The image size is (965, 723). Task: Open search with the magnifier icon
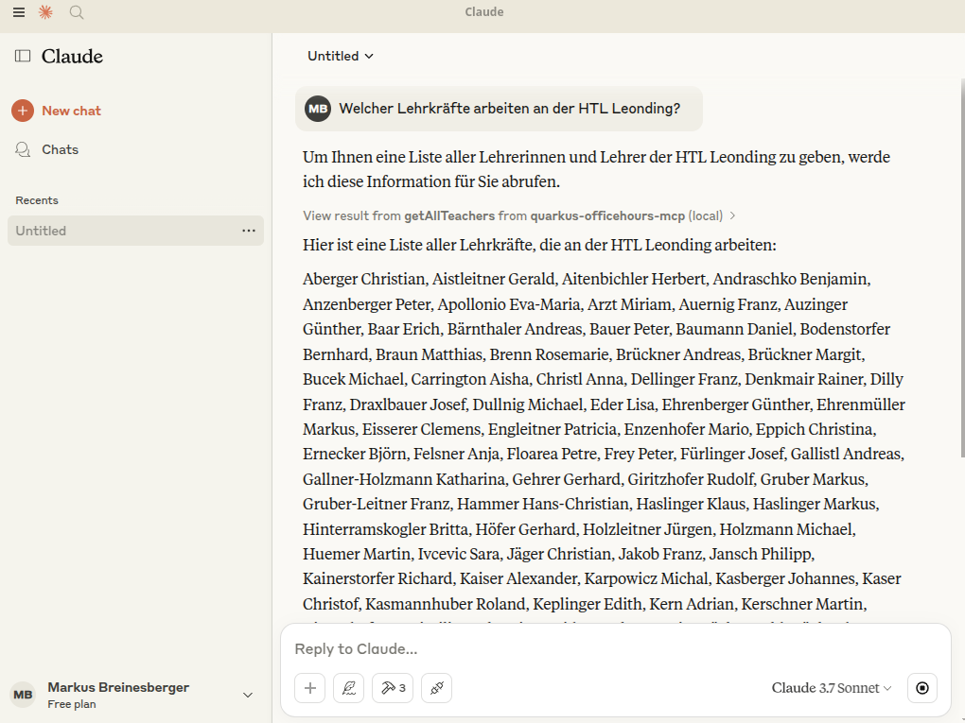pos(77,12)
